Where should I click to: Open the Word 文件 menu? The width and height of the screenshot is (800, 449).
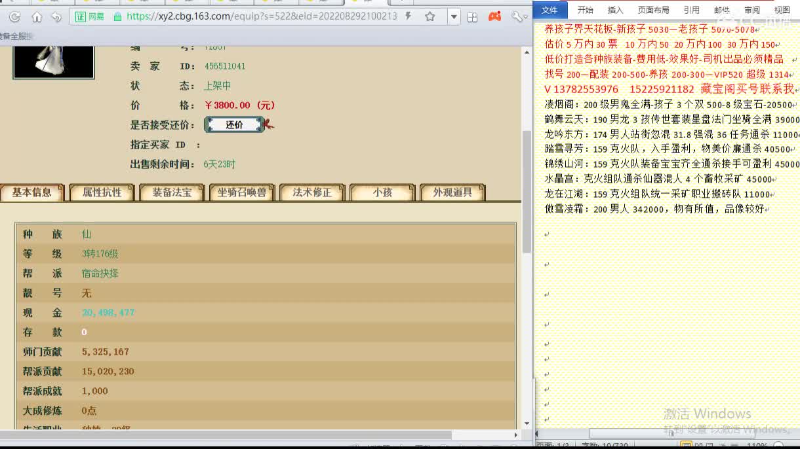pyautogui.click(x=550, y=10)
